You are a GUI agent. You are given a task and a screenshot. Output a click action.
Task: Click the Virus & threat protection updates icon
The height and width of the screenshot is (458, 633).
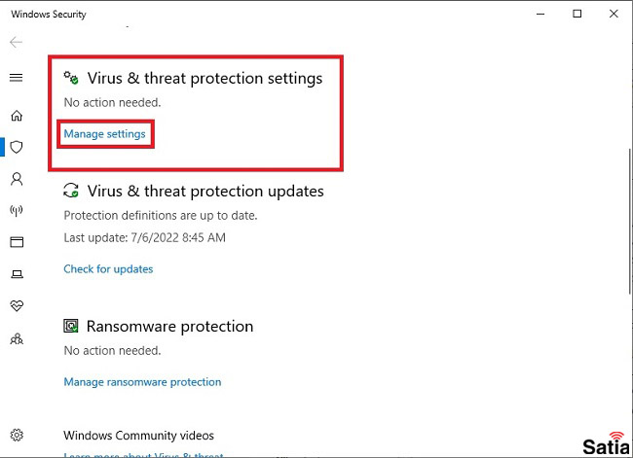pos(71,191)
